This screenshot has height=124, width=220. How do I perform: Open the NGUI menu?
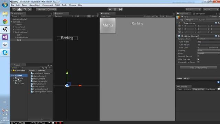[x=57, y=5]
